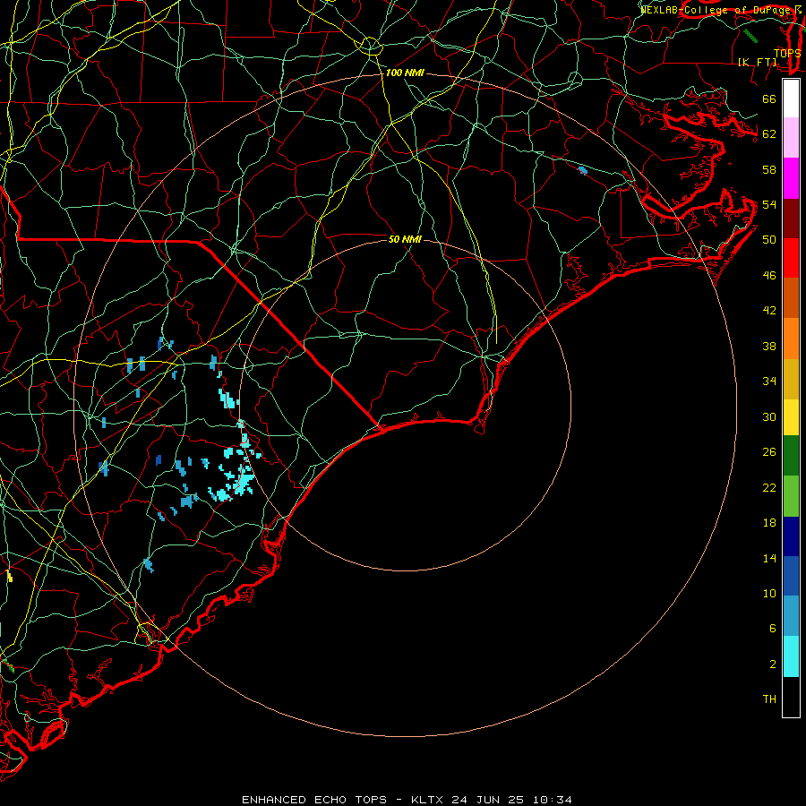Click the light orange legend swatch

pos(791,339)
